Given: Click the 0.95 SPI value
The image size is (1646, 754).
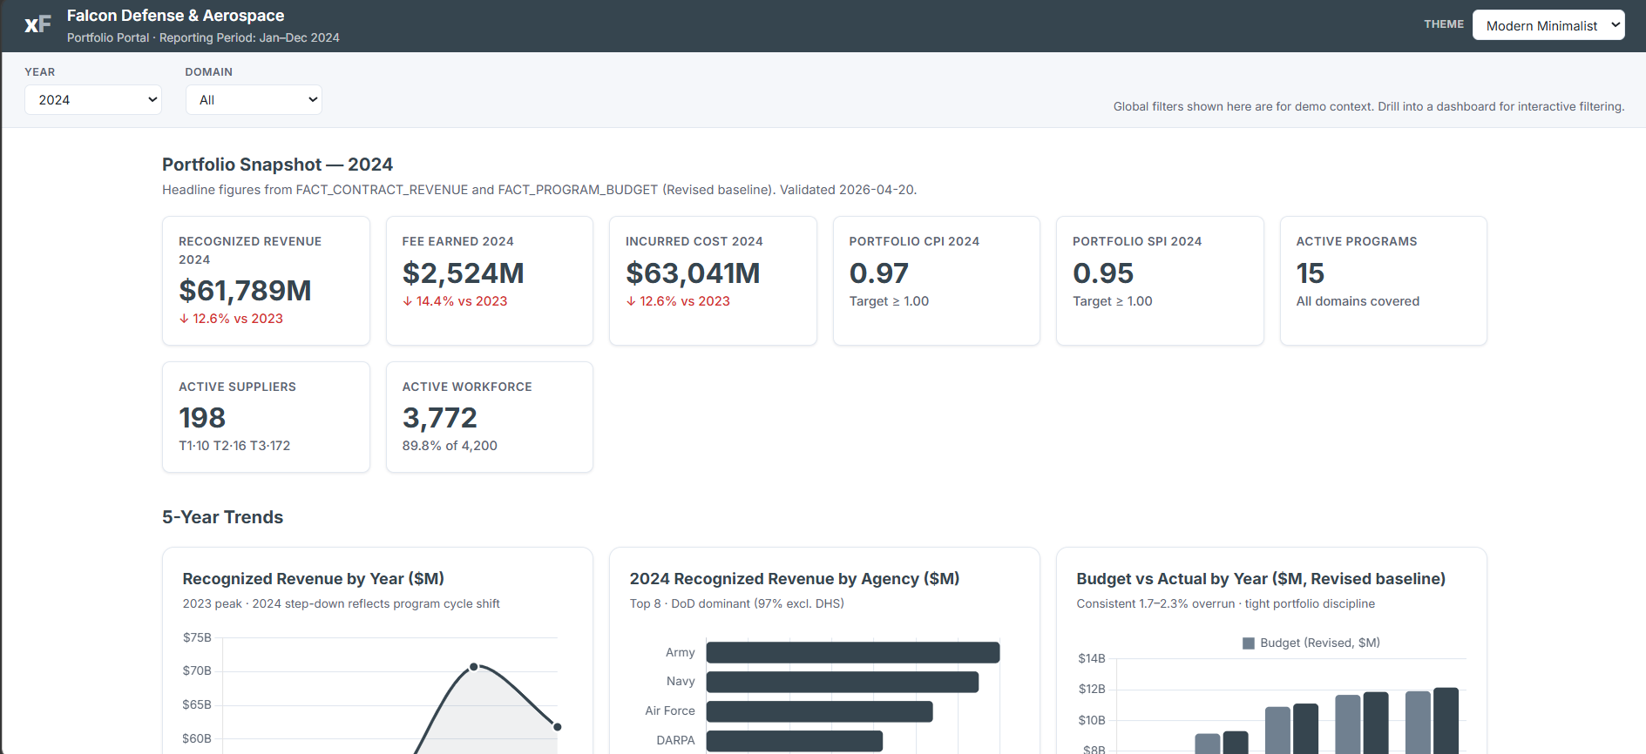Looking at the screenshot, I should point(1103,273).
